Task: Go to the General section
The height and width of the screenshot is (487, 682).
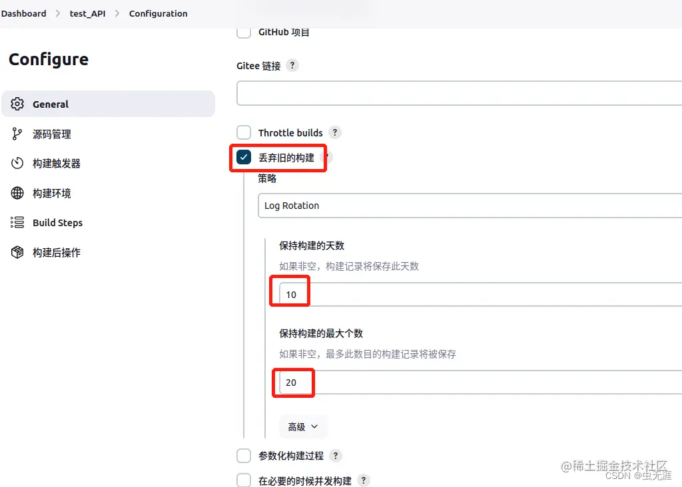Action: 109,104
